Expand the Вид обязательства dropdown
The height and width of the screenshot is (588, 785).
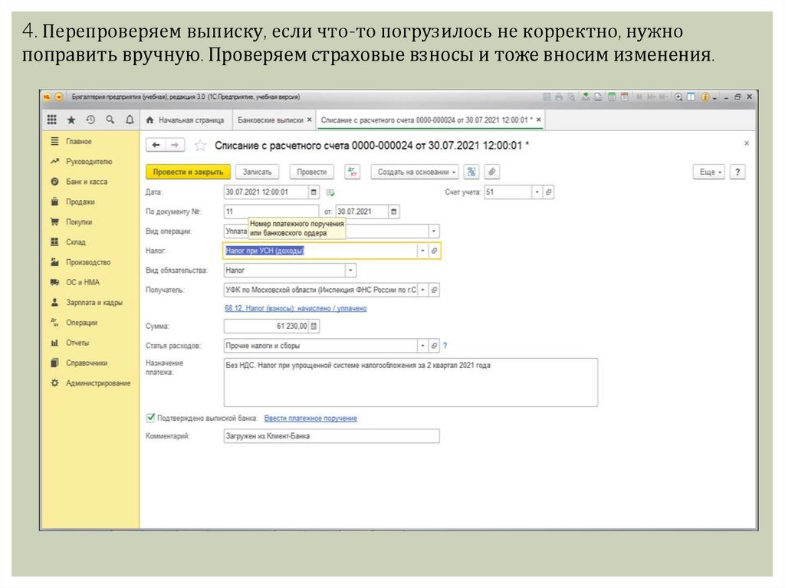click(350, 270)
